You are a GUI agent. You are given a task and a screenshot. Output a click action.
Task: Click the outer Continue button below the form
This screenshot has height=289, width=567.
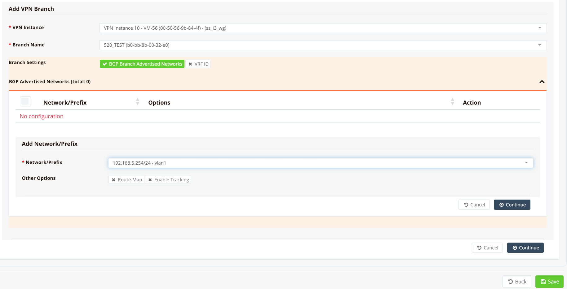(525, 248)
